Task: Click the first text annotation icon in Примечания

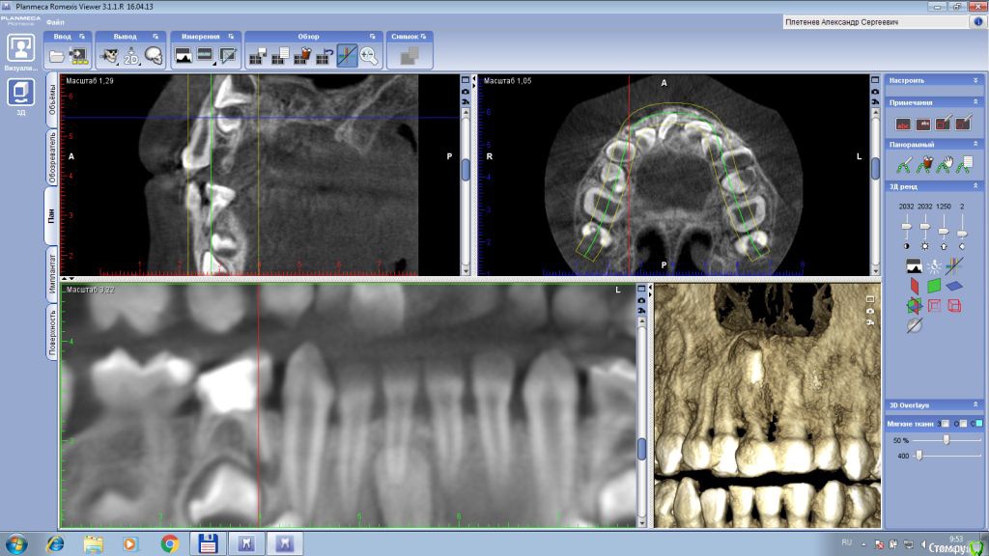Action: click(903, 124)
